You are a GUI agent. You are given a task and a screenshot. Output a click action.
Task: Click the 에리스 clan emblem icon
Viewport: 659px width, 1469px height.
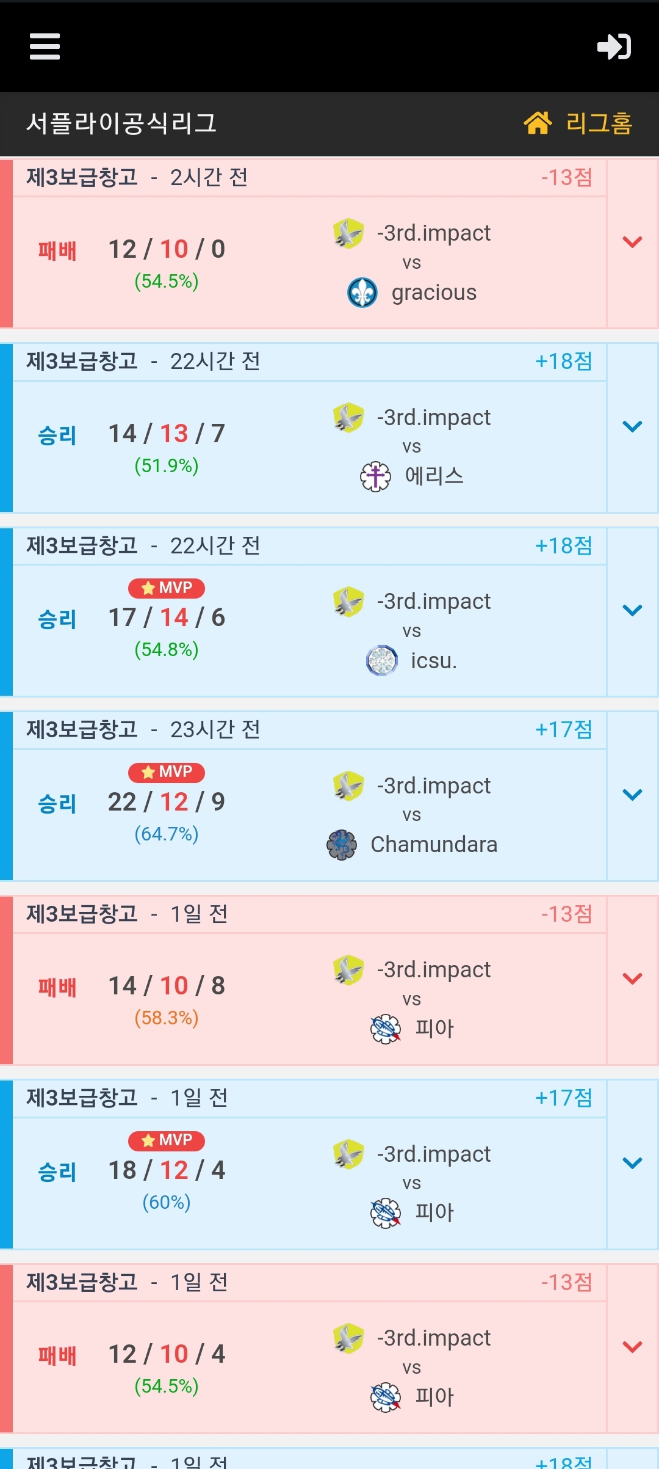click(375, 476)
